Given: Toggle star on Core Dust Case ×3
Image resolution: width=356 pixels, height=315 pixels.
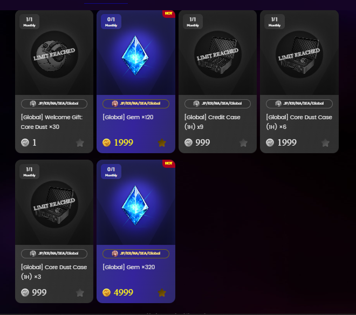Looking at the screenshot, I should (x=80, y=293).
